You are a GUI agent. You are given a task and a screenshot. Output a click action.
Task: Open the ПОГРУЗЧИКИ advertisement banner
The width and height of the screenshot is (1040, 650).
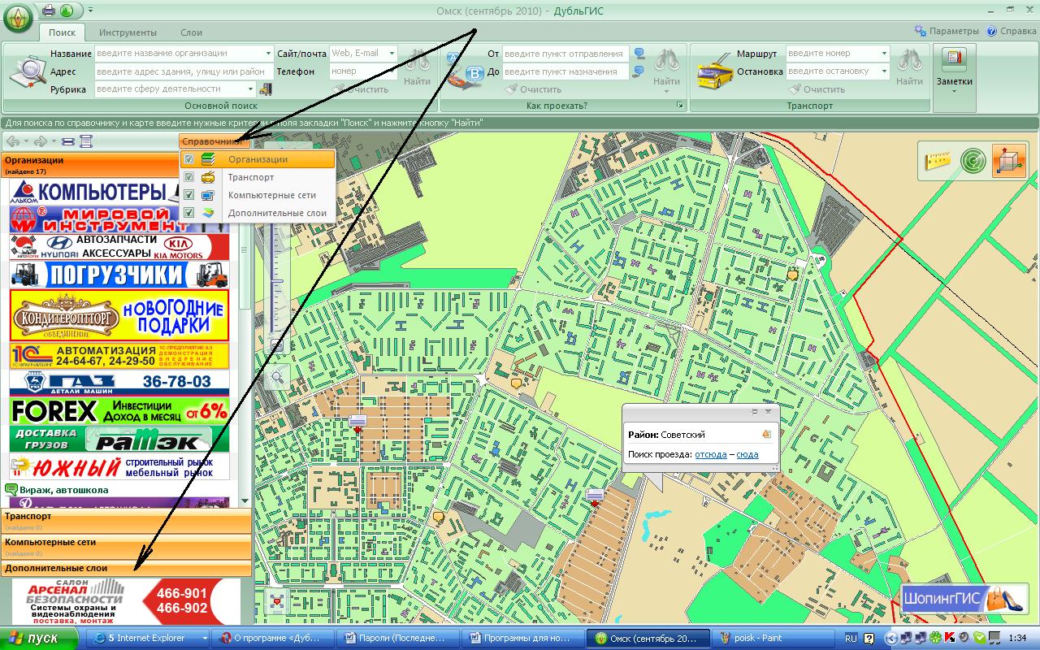click(119, 275)
